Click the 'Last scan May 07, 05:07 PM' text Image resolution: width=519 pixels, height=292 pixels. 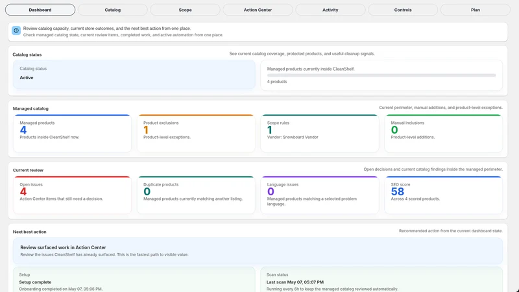[295, 282]
